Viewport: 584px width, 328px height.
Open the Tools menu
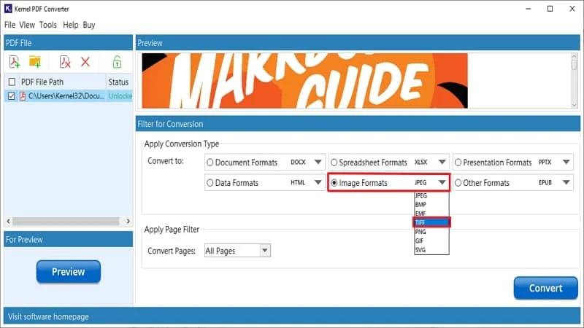pyautogui.click(x=48, y=25)
